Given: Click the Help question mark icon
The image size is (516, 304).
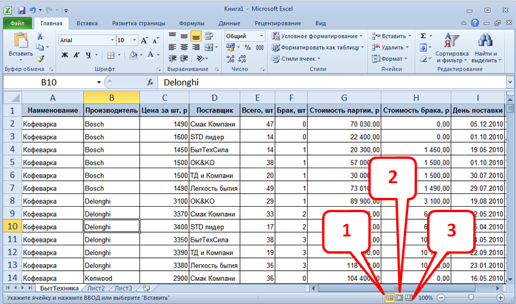Looking at the screenshot, I should [x=474, y=24].
